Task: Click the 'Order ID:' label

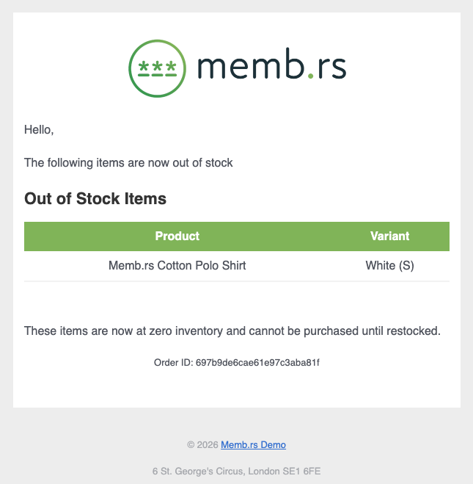Action: 173,363
